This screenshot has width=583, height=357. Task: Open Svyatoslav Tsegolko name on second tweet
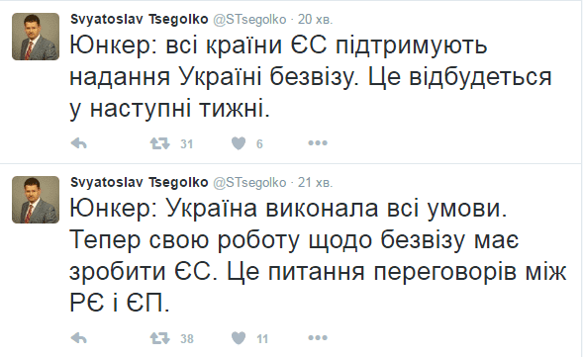pos(140,182)
